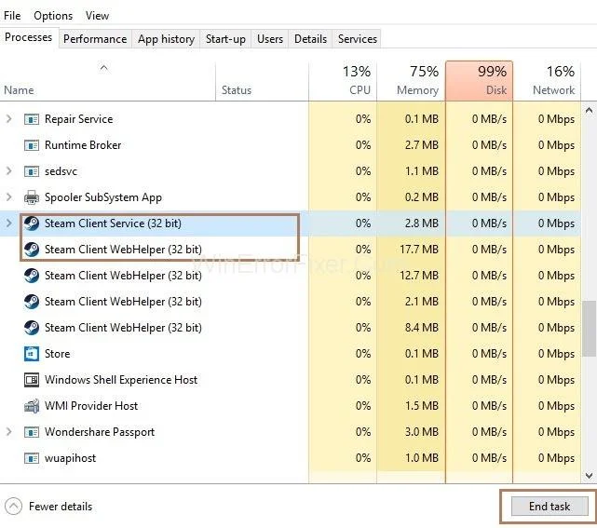Click the 12.7 MB memory value
597x528 pixels.
(x=419, y=276)
